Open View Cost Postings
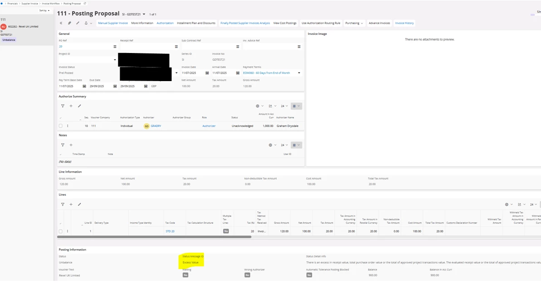This screenshot has width=541, height=284. (x=285, y=23)
